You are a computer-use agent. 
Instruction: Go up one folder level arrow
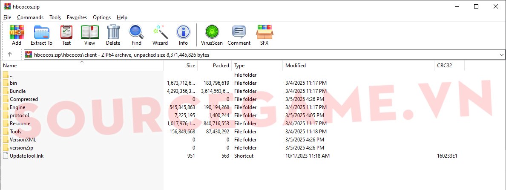pyautogui.click(x=10, y=55)
